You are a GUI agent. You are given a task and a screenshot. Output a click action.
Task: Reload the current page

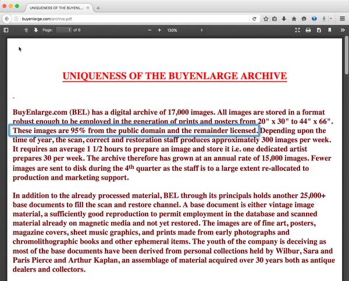(254, 19)
